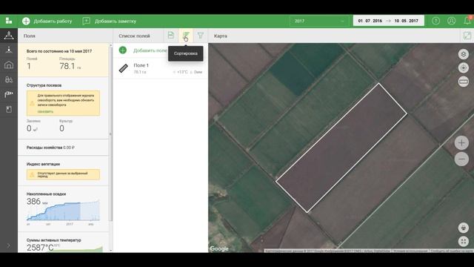This screenshot has height=267, width=474.
Task: Click the ruler measure icon on the map
Action: (463, 82)
